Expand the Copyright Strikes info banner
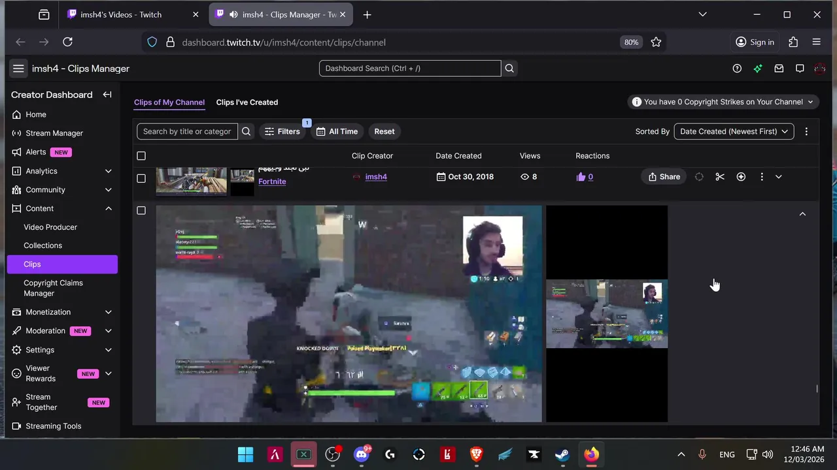The height and width of the screenshot is (470, 837). (x=723, y=102)
